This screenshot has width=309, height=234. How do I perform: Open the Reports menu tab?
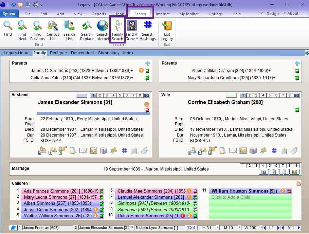(x=99, y=14)
